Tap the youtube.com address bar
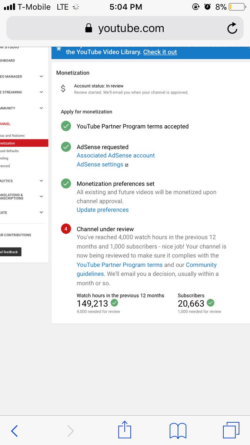This screenshot has height=445, width=250. (125, 28)
